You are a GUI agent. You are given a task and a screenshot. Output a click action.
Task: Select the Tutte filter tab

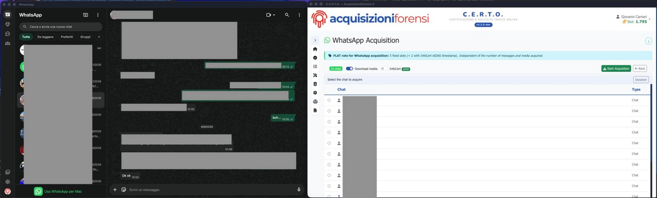point(26,37)
